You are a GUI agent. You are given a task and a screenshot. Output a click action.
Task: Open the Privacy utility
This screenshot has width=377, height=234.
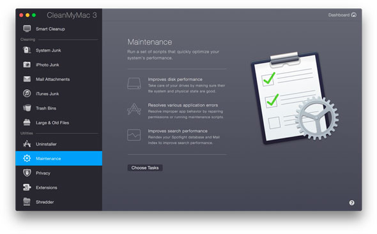coord(59,173)
